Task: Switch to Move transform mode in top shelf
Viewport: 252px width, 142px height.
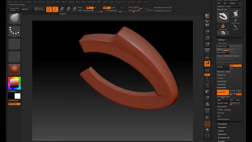Action: [x=61, y=9]
